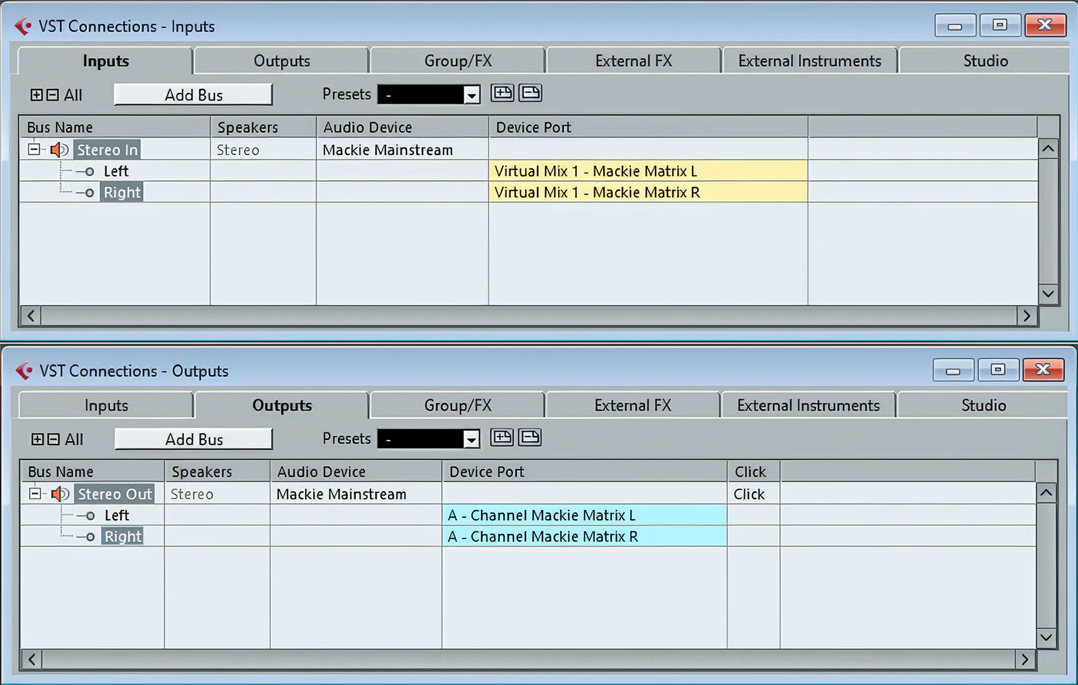Click the A - Channel Mackie Matrix L port
The height and width of the screenshot is (685, 1078).
pos(585,515)
